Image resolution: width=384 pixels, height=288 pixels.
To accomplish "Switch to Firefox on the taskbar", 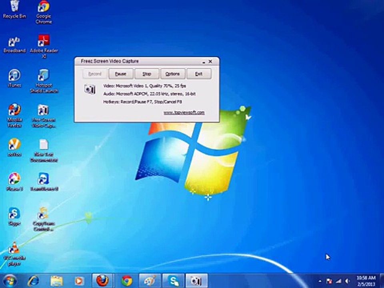I will tap(102, 281).
